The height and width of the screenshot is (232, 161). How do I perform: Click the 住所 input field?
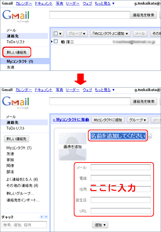point(121,189)
